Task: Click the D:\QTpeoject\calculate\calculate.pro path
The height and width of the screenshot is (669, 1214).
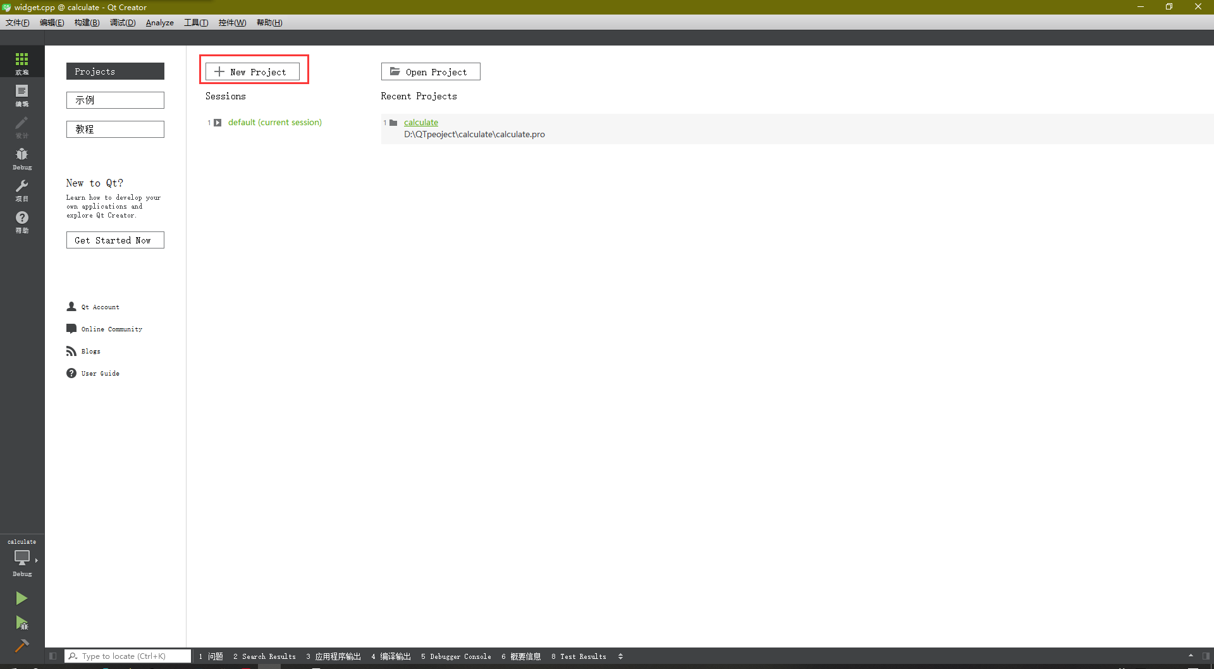Action: [x=474, y=134]
